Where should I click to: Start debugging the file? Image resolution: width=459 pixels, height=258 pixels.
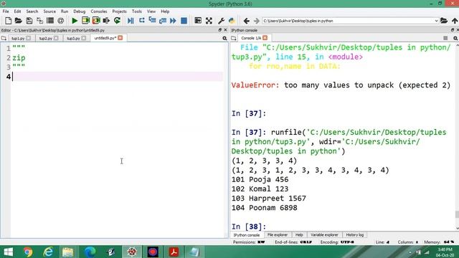point(131,21)
